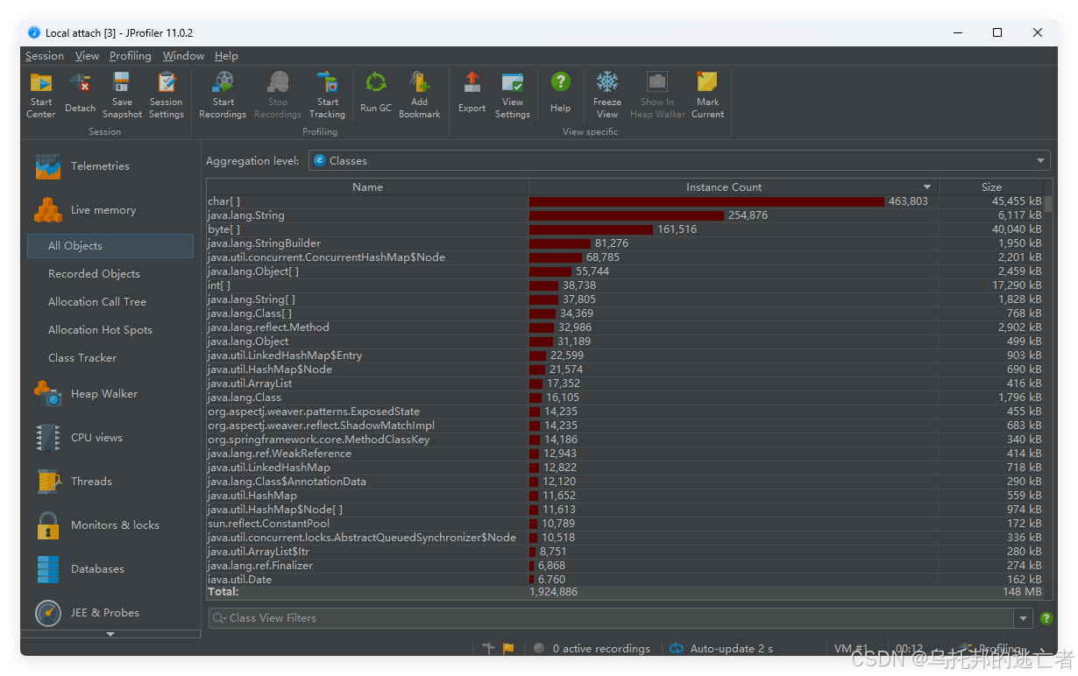Select the char[ ] row
The image size is (1078, 676).
point(625,201)
